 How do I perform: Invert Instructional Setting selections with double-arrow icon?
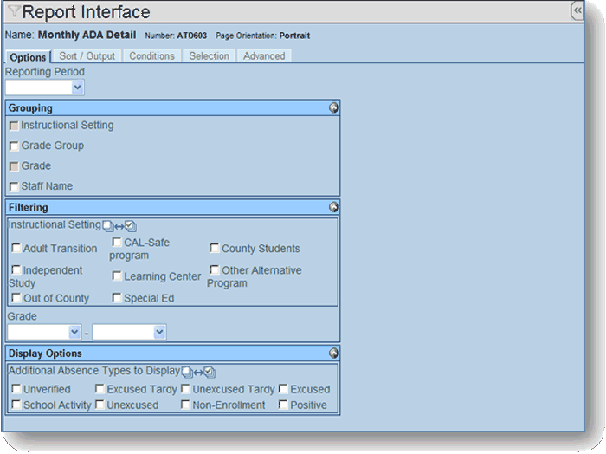[x=119, y=226]
